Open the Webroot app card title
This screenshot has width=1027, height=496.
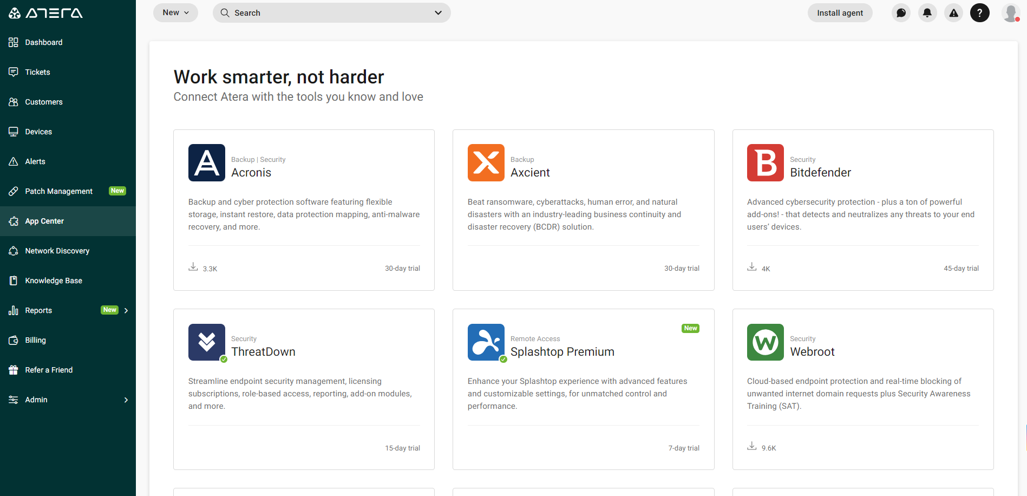(812, 352)
